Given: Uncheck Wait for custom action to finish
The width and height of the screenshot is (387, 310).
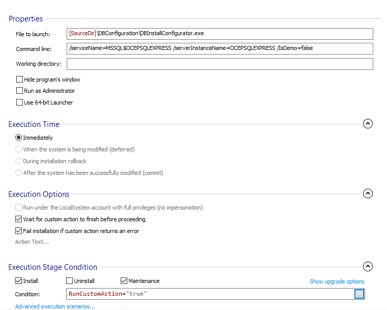Looking at the screenshot, I should click(x=19, y=219).
